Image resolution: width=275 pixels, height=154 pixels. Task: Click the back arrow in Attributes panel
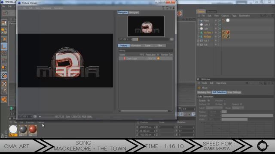pyautogui.click(x=247, y=83)
